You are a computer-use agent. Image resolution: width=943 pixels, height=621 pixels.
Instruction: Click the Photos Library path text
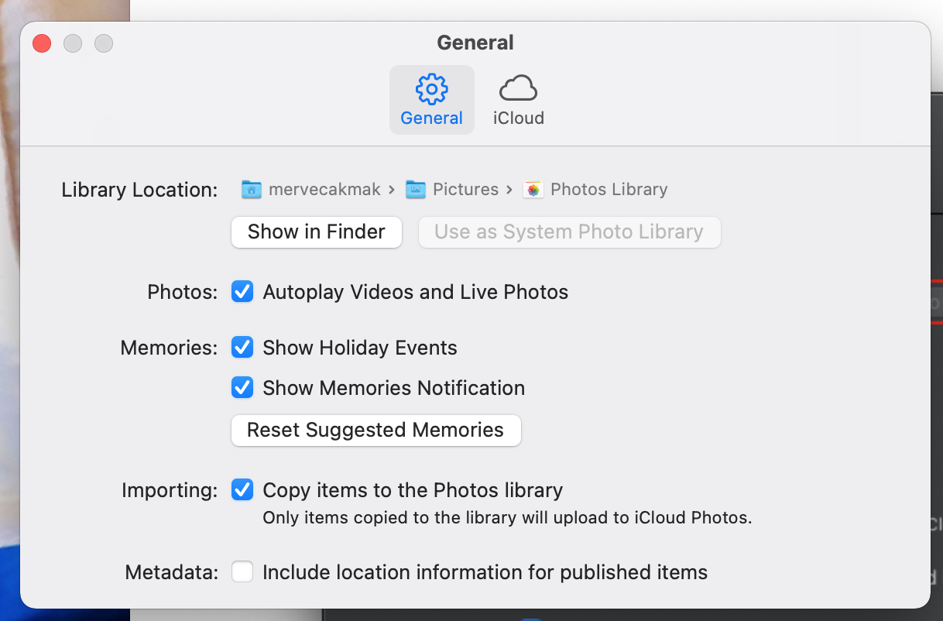pos(609,189)
